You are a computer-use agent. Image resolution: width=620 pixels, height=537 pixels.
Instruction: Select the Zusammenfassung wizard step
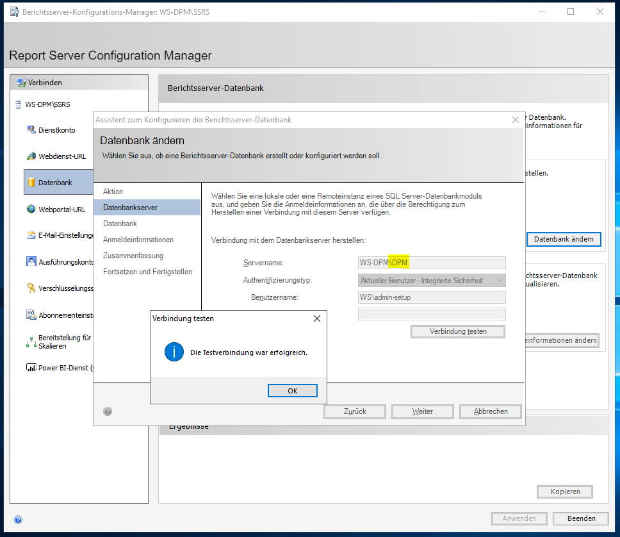[x=133, y=256]
